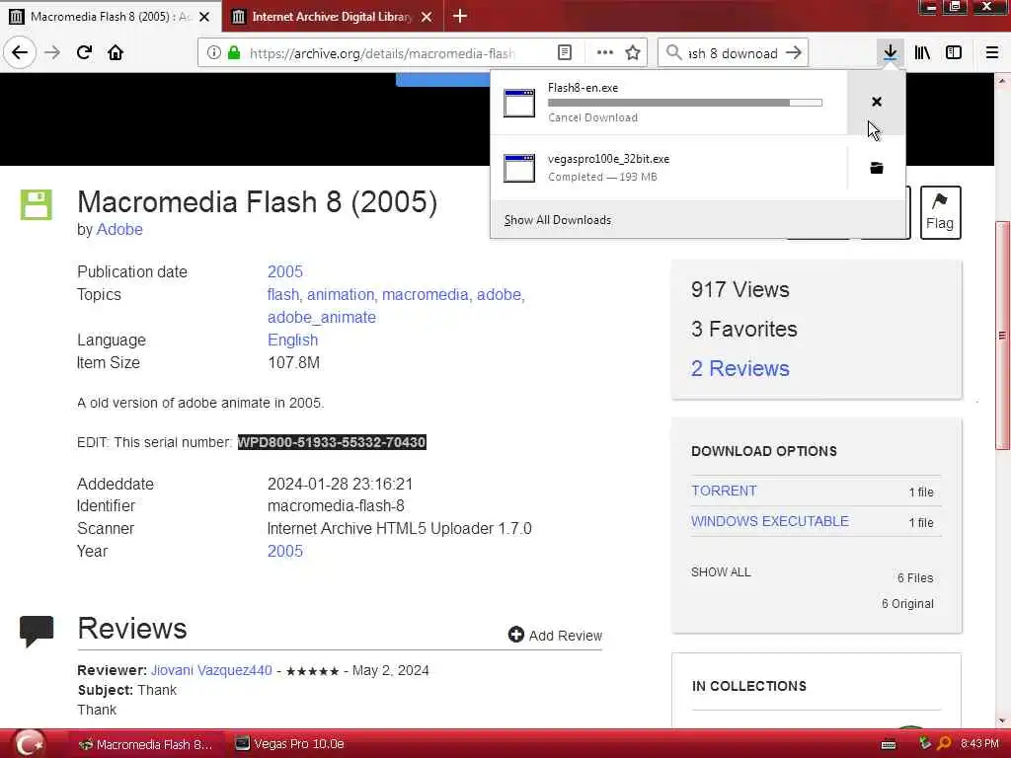The image size is (1011, 758).
Task: Click the Reviews speech bubble icon
Action: (x=37, y=631)
